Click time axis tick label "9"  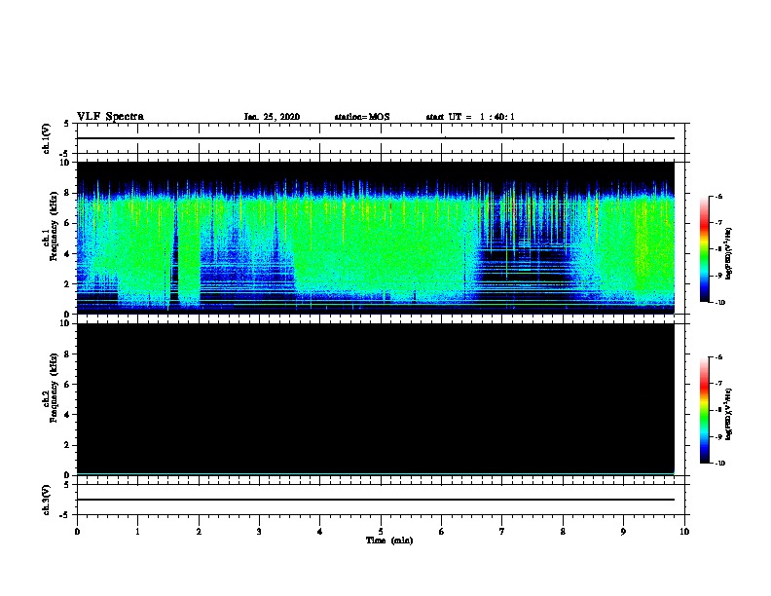(623, 532)
